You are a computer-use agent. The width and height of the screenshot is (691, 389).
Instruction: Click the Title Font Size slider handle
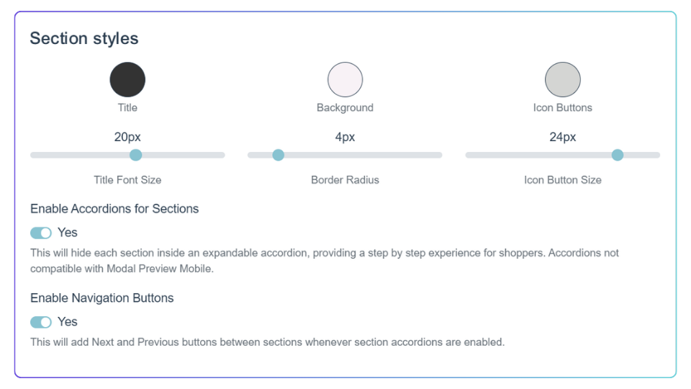click(x=136, y=155)
